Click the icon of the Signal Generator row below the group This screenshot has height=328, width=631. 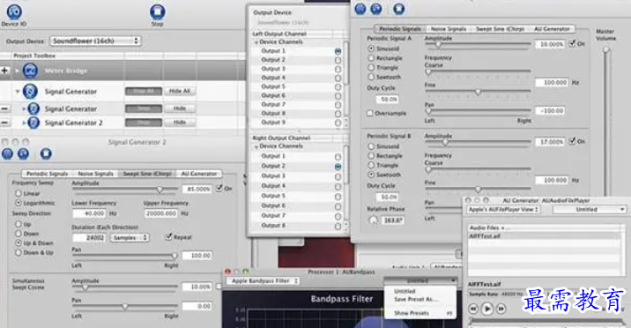click(x=33, y=108)
